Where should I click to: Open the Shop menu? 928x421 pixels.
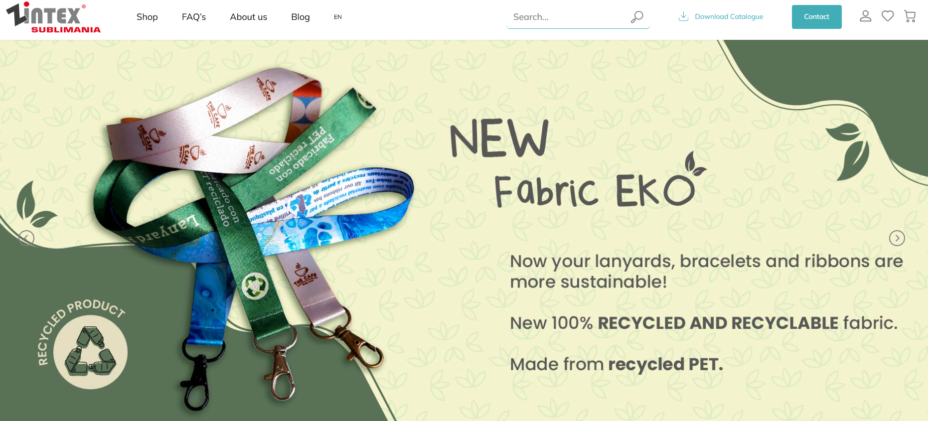(147, 17)
